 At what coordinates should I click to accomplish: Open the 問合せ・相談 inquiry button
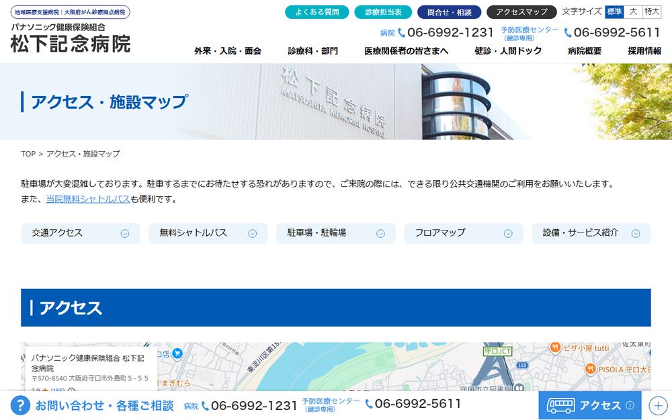pos(449,12)
